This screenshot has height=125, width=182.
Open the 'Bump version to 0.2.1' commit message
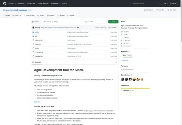74,56
